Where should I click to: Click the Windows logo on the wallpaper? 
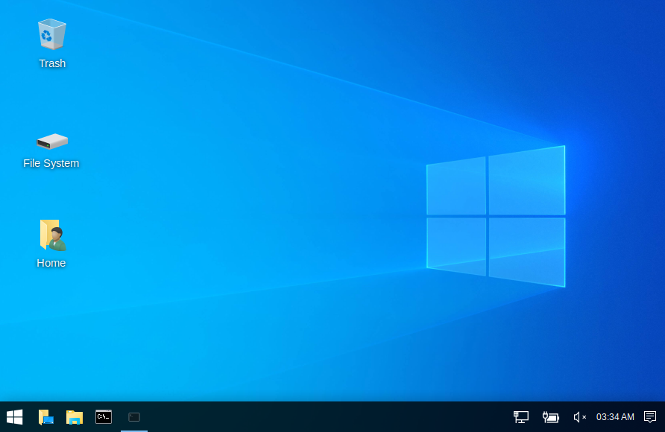[496, 216]
